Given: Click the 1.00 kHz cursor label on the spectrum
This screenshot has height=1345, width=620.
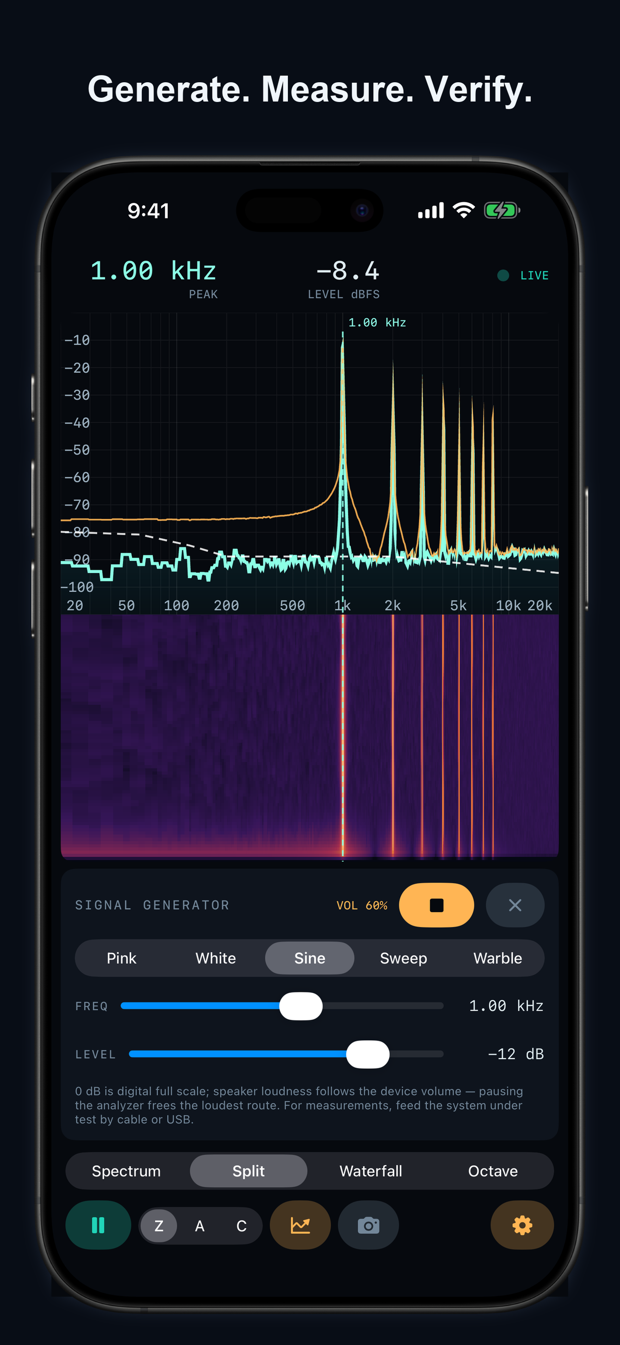Looking at the screenshot, I should [377, 323].
